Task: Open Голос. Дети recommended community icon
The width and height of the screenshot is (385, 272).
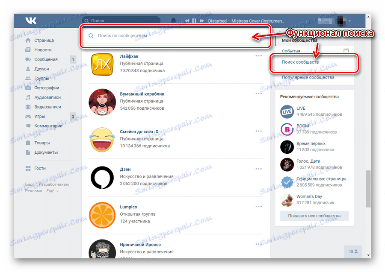Action: (x=287, y=164)
